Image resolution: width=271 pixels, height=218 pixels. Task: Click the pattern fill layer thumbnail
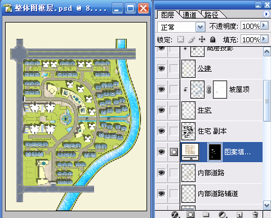click(x=190, y=152)
